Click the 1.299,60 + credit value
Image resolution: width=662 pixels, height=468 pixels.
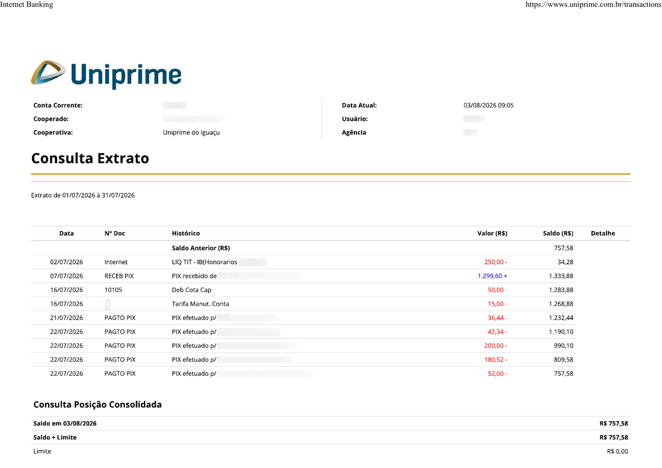492,276
